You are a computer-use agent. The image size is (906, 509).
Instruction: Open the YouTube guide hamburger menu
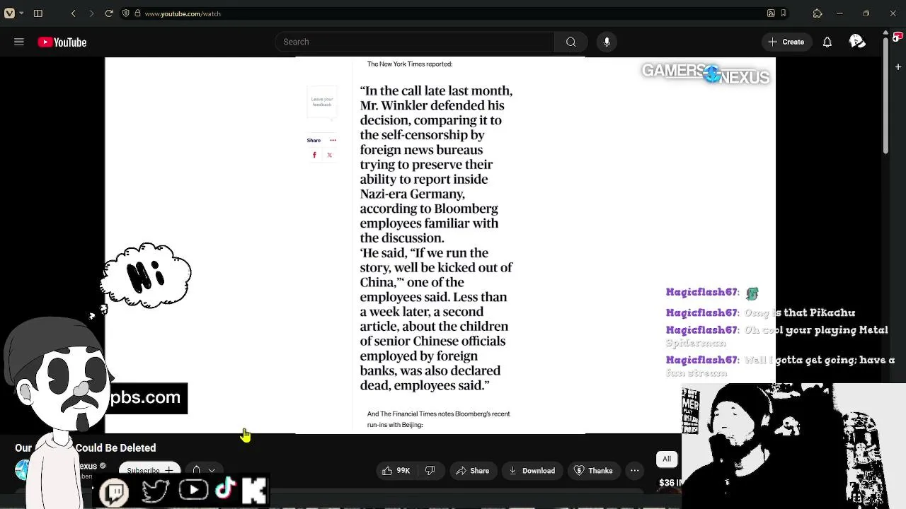[19, 42]
